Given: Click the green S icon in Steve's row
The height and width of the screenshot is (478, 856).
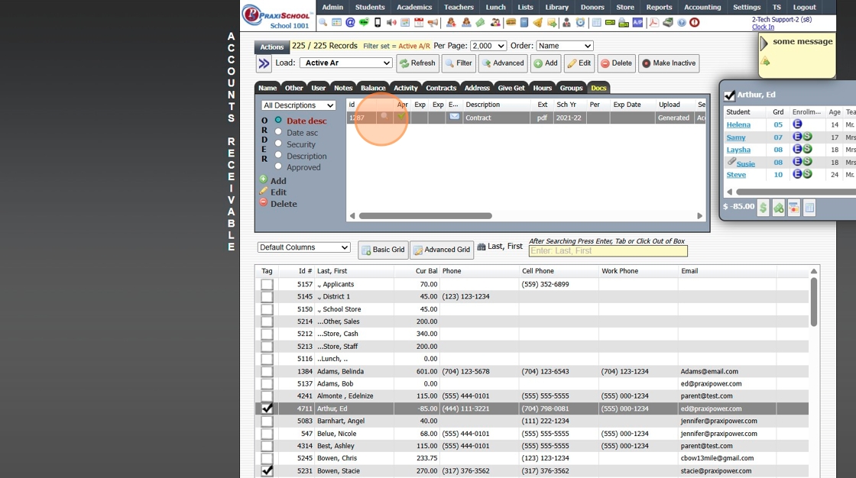Looking at the screenshot, I should (x=807, y=174).
